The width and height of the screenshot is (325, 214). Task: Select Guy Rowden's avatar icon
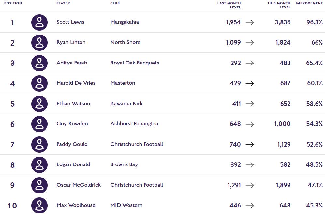click(39, 124)
